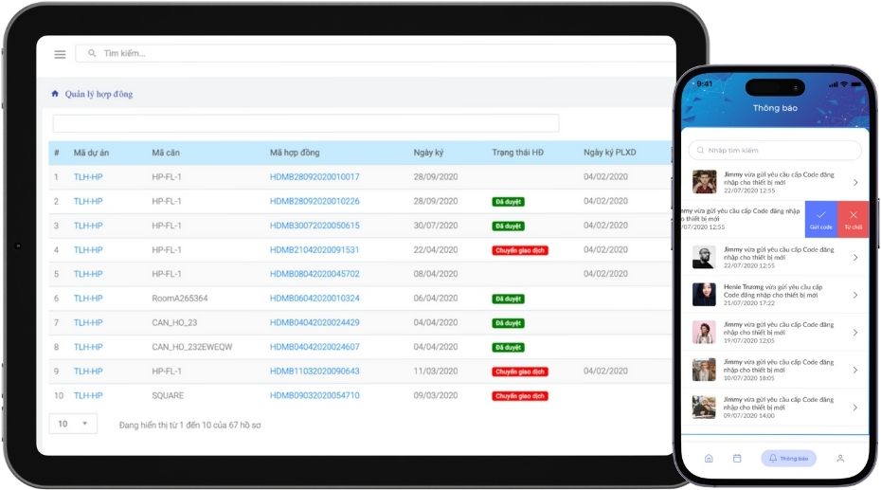Open contract HDMB09032020054710
881x490 pixels.
pyautogui.click(x=315, y=395)
